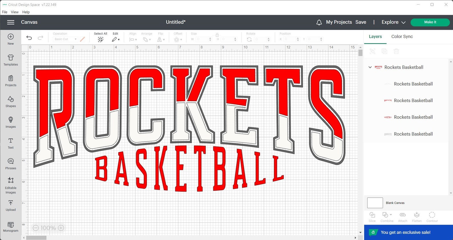Click the canvas horizontal scrollbar thumb
Screen dimensions: 453x240
coord(36,238)
